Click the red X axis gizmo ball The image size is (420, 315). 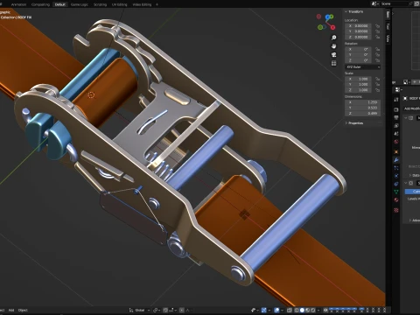(332, 27)
